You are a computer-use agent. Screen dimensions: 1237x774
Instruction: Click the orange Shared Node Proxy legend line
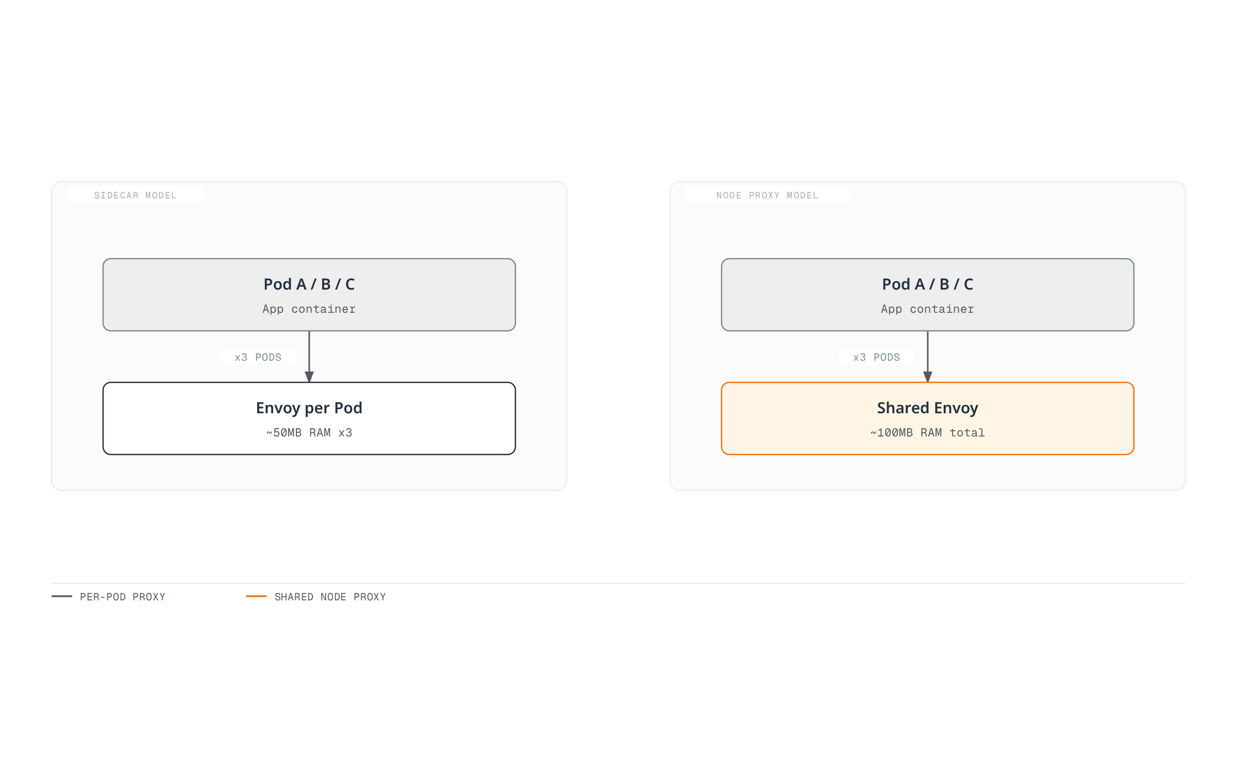point(256,596)
